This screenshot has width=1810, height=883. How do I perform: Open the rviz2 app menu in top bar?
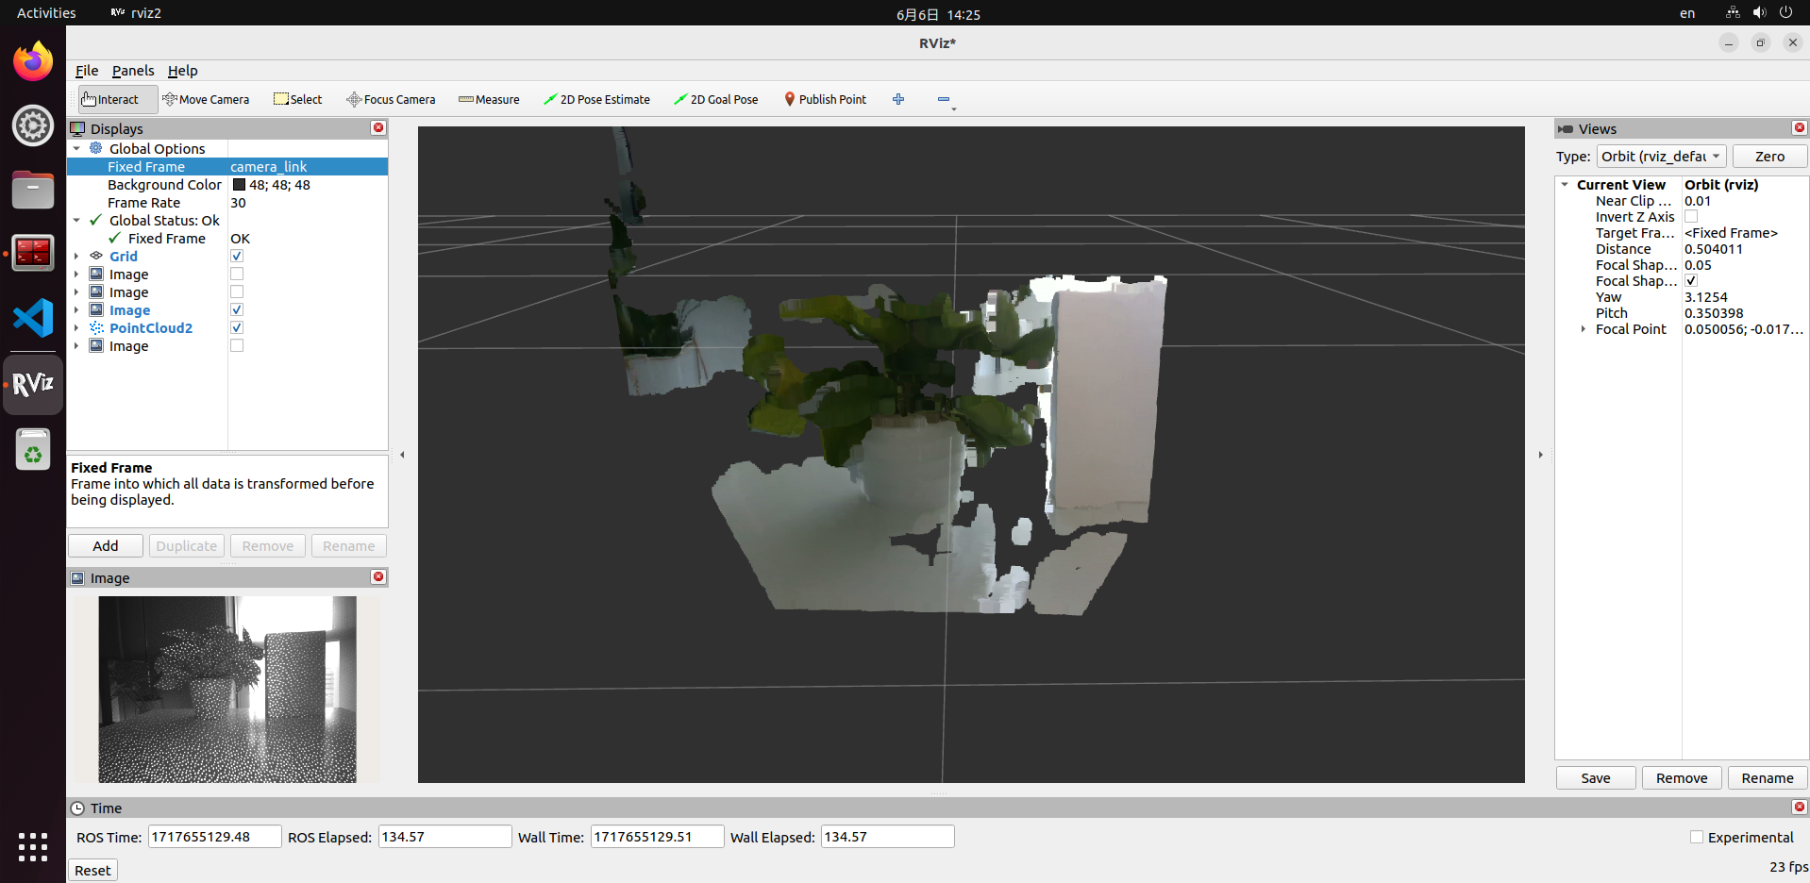tap(136, 13)
